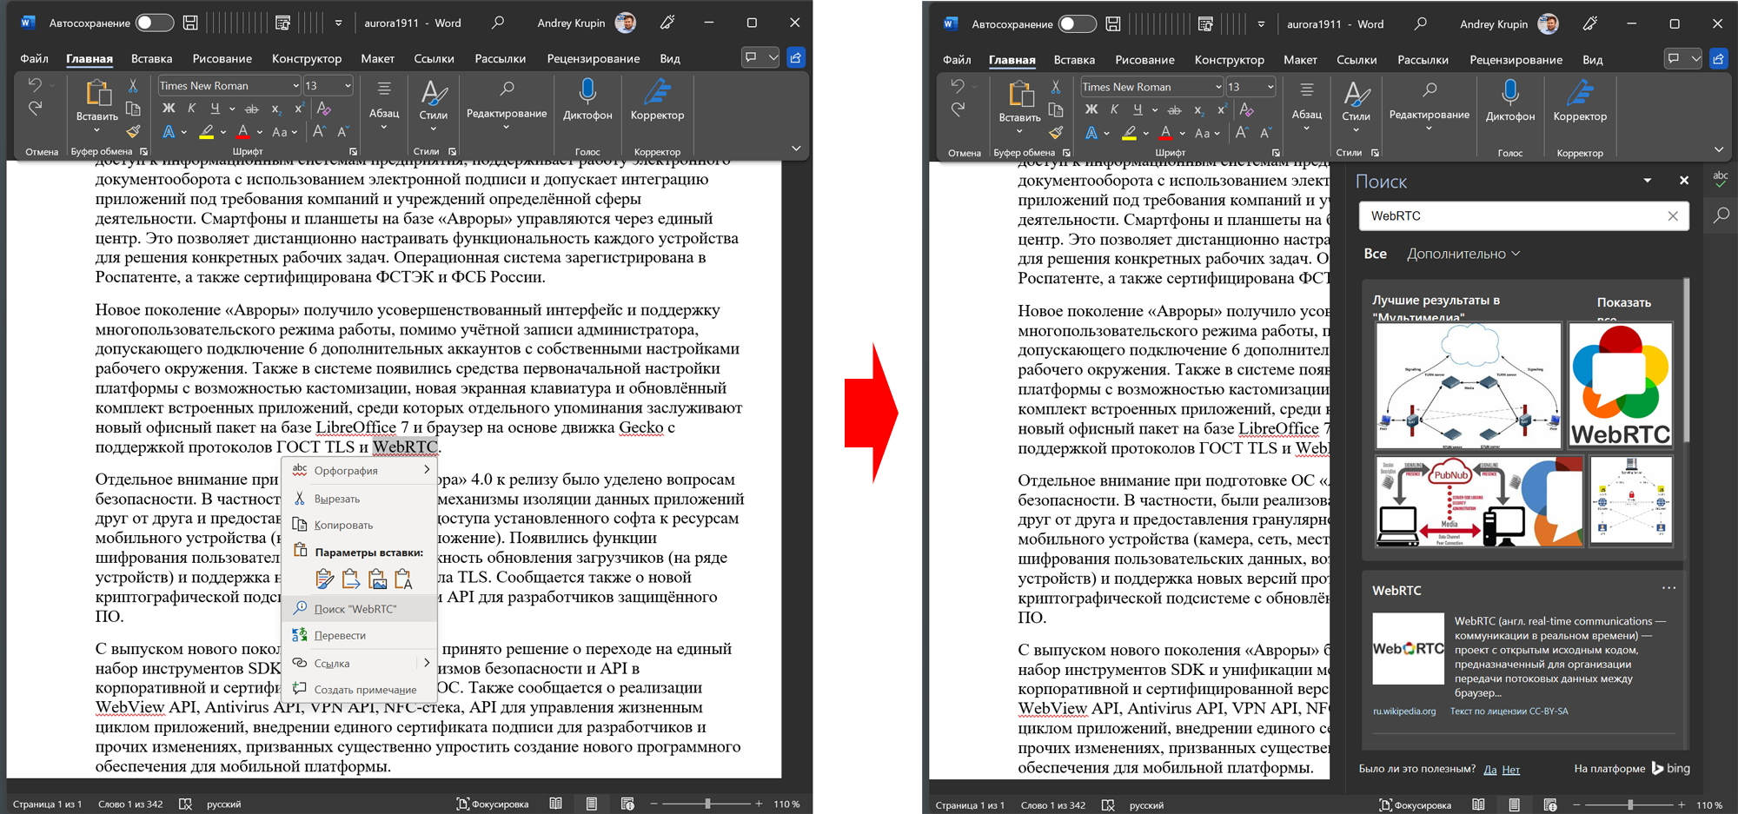Click the Comments icon in right window ribbon tab row

[1674, 58]
